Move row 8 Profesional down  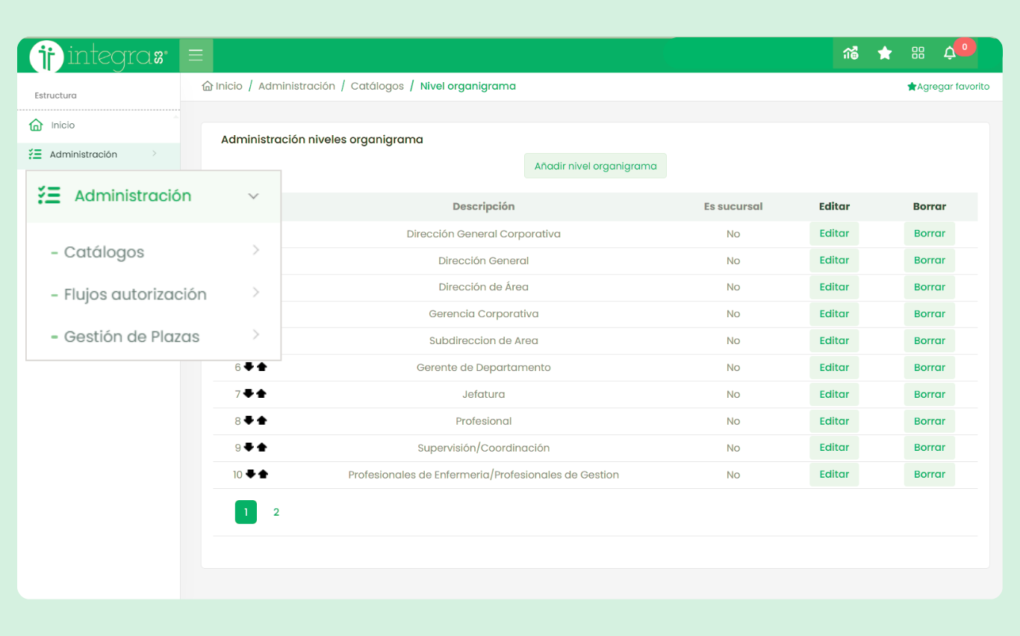249,421
